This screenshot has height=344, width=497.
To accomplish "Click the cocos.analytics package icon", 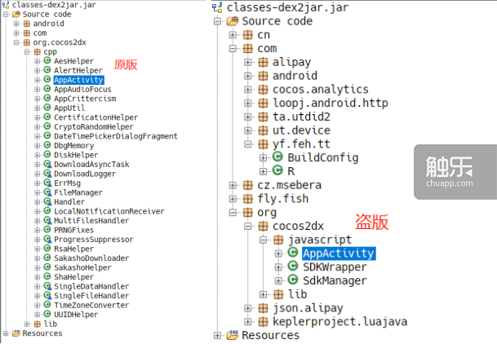I will pos(263,89).
